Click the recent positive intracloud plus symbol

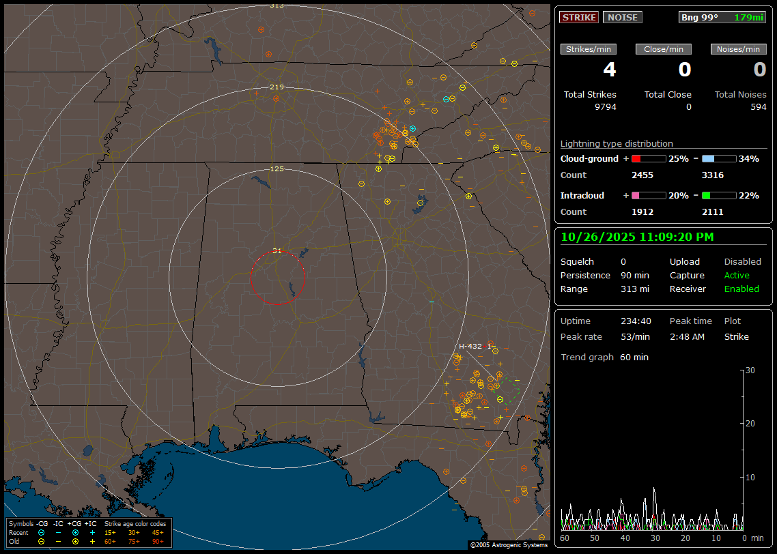pos(92,532)
